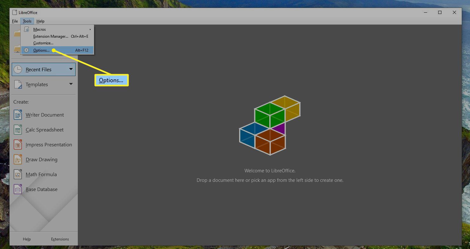Open the File menu
Viewport: 470px width, 249px height.
point(15,21)
